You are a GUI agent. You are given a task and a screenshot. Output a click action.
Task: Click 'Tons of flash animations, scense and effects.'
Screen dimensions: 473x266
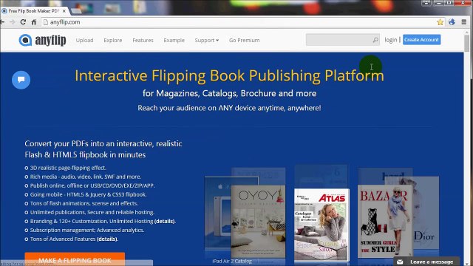[x=84, y=203]
